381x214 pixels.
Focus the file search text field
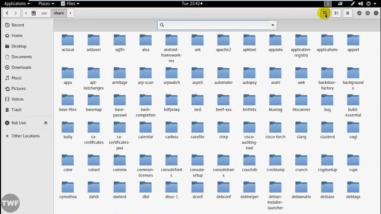217,25
